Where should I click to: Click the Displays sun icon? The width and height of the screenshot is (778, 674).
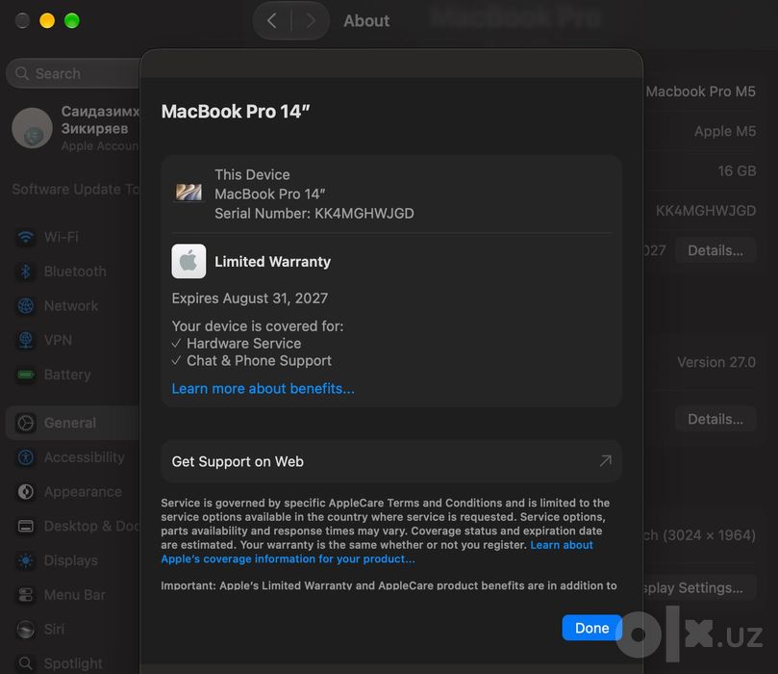[26, 560]
